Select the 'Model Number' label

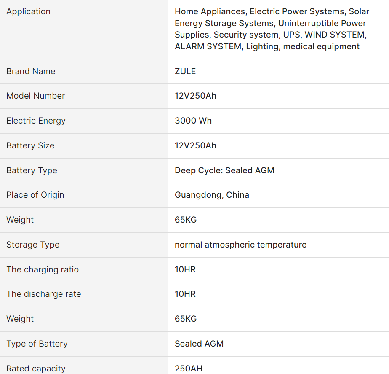tap(35, 96)
